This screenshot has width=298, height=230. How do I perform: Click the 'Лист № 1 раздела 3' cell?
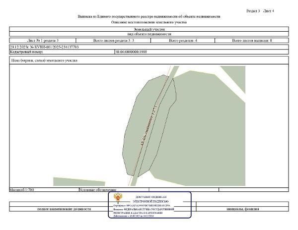(x=43, y=40)
